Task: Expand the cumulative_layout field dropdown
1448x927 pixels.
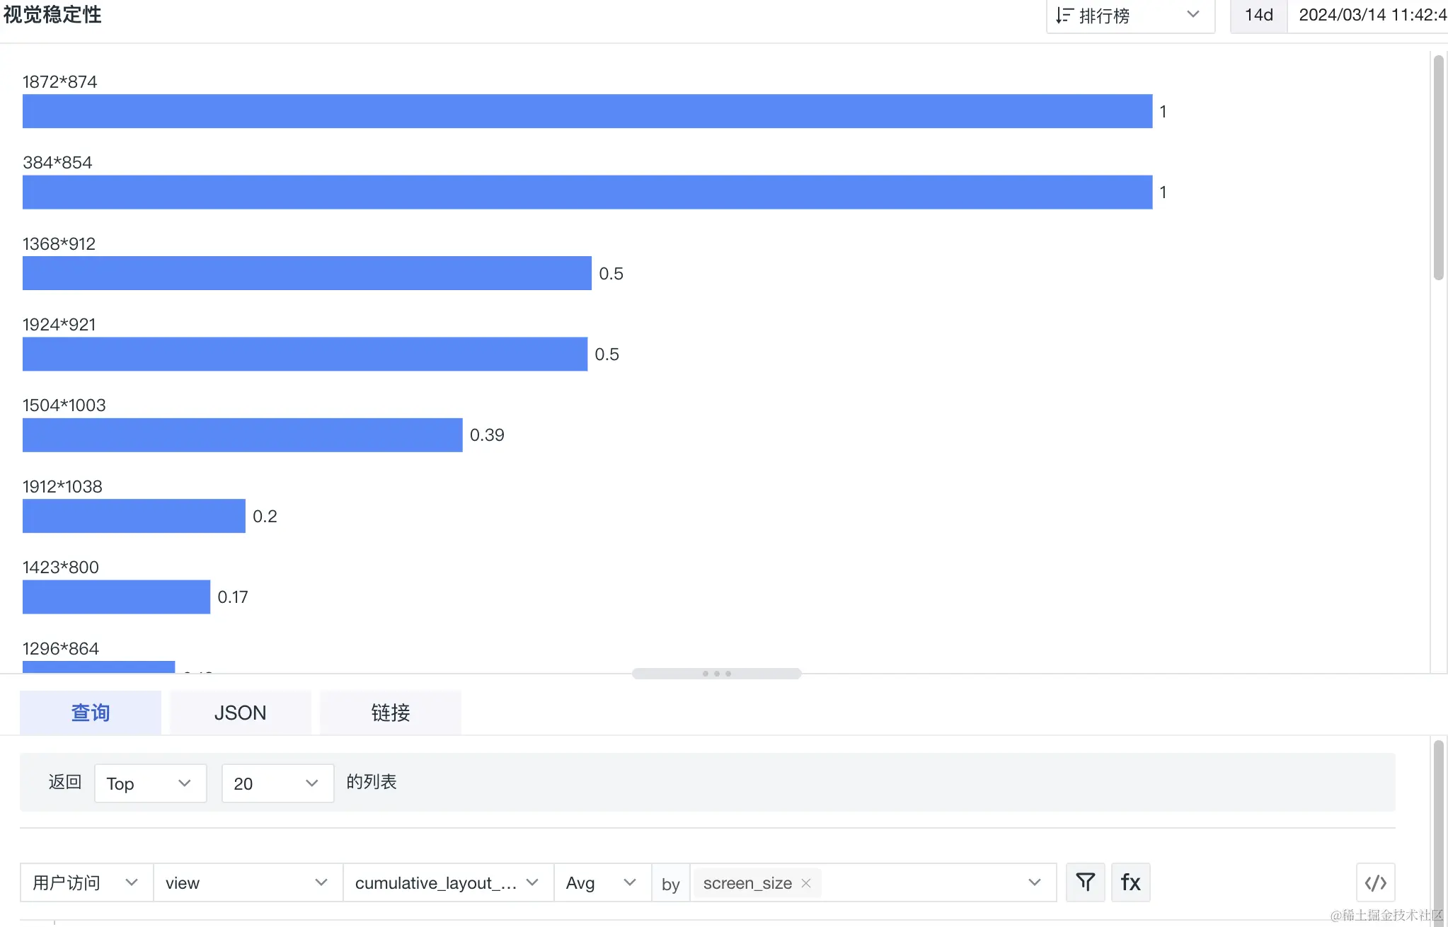Action: click(x=448, y=882)
